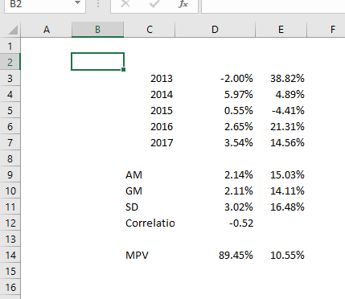Click the cell with value -4.41%
Screen dimensions: 345x299
[281, 110]
